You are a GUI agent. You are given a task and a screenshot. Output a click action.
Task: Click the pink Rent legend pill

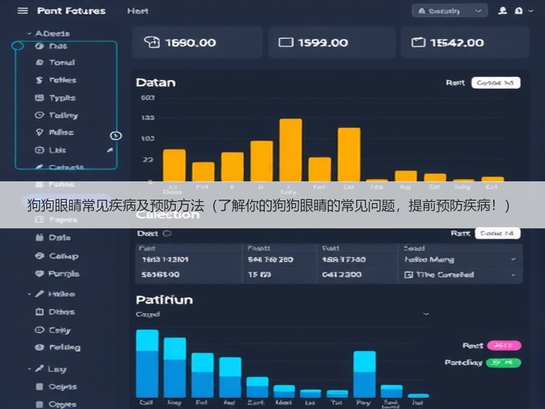[x=504, y=346]
